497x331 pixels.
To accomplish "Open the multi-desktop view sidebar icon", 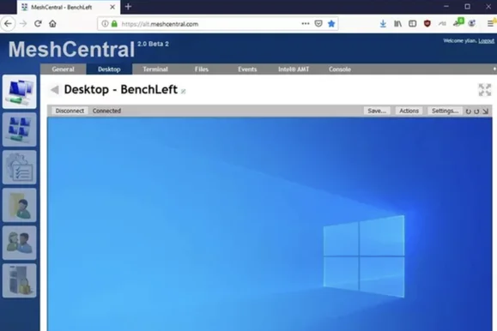I will pyautogui.click(x=20, y=129).
